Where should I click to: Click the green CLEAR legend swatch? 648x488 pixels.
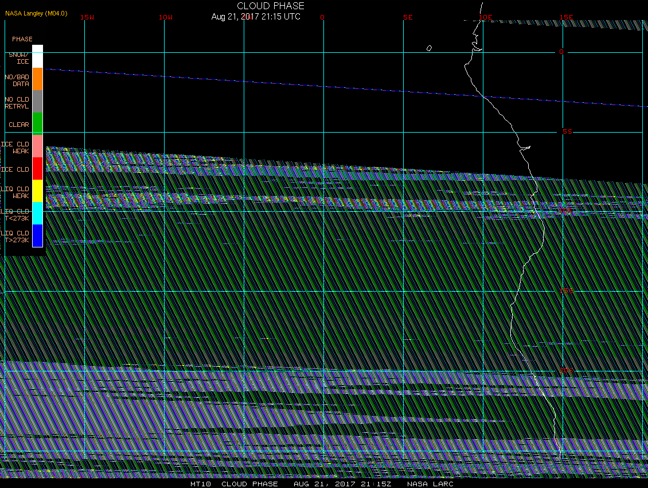pos(38,124)
